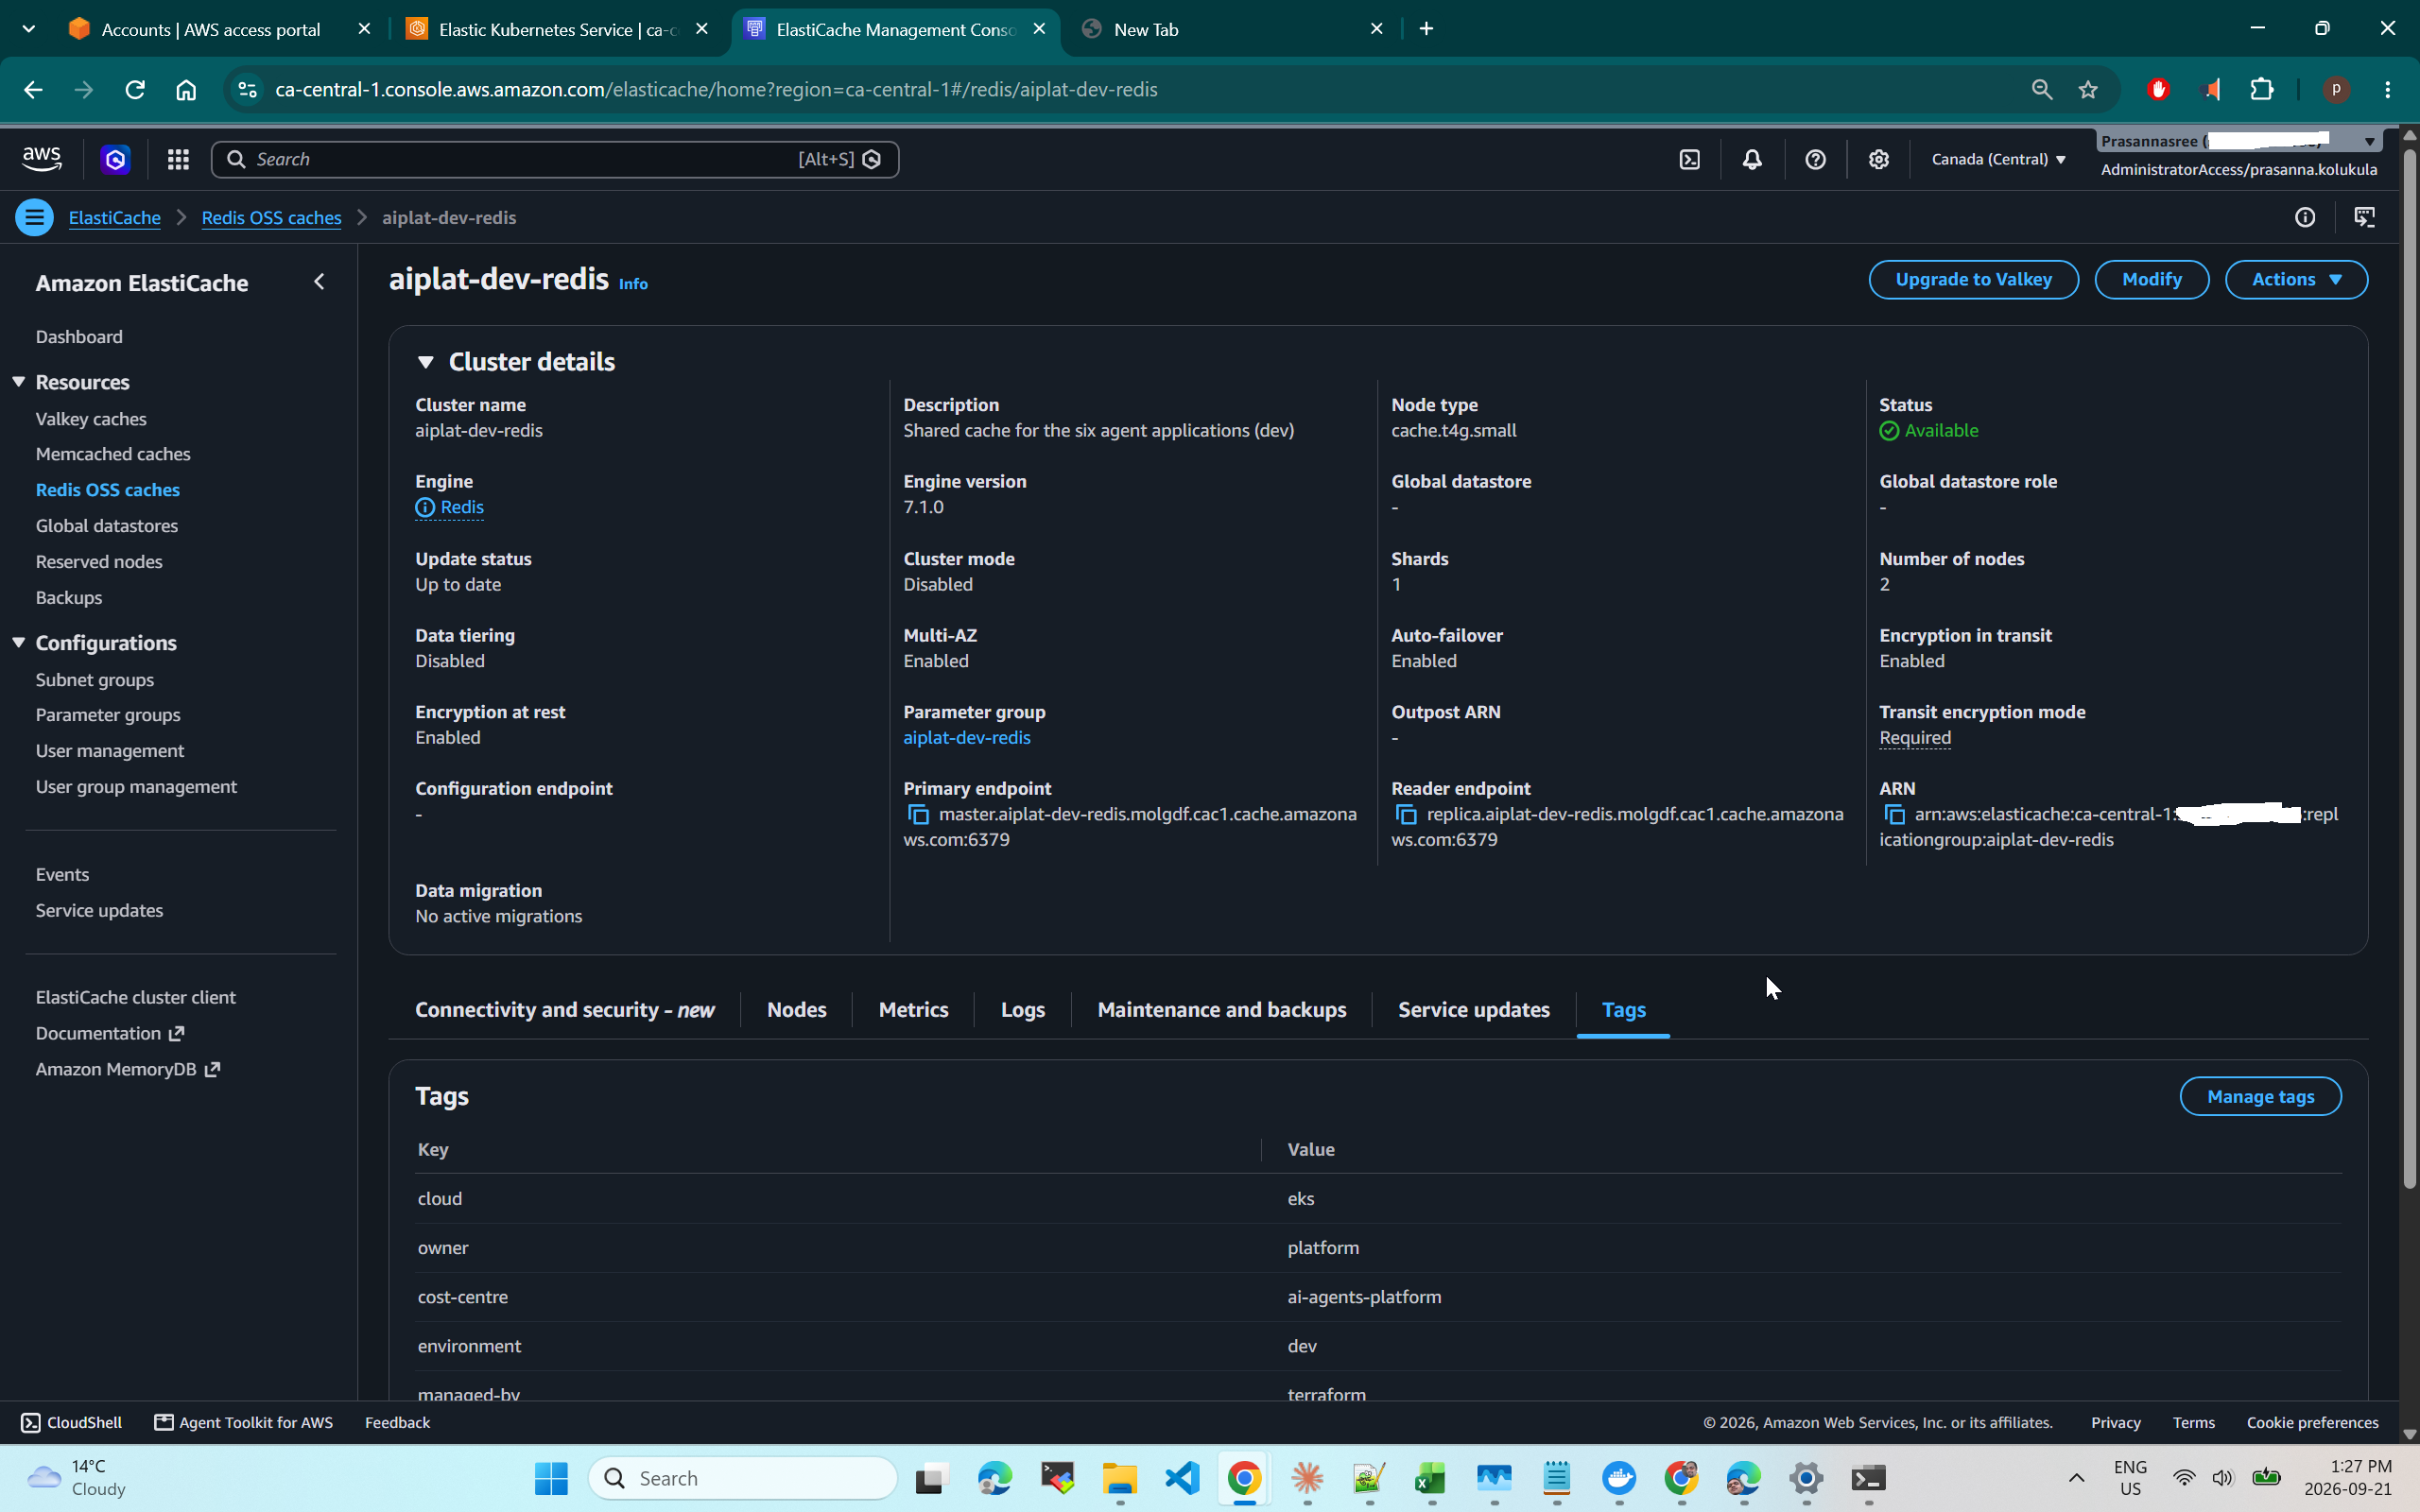Open the AWS settings gear icon
Viewport: 2420px width, 1512px height.
click(1878, 159)
